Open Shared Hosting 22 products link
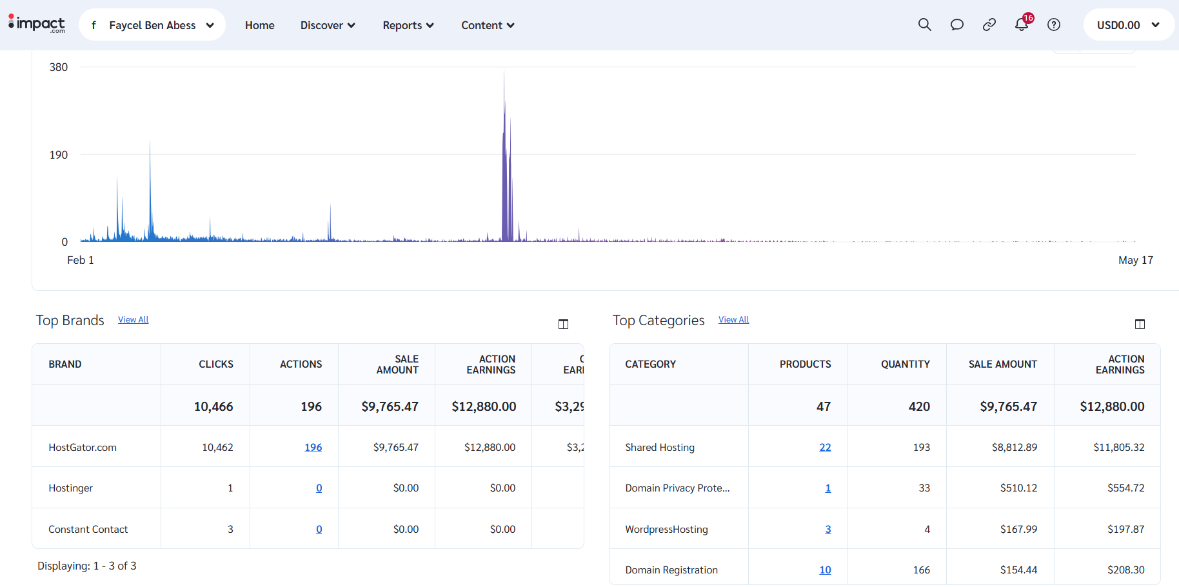The height and width of the screenshot is (587, 1179). point(825,447)
